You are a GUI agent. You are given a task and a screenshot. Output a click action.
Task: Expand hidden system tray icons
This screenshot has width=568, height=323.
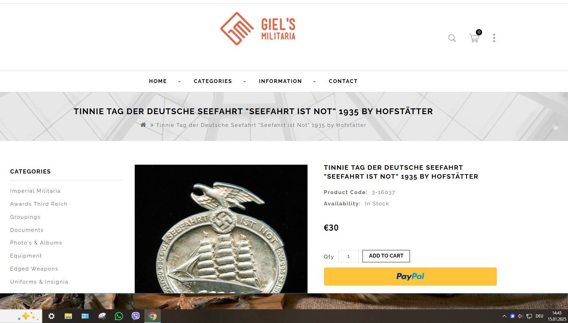504,316
